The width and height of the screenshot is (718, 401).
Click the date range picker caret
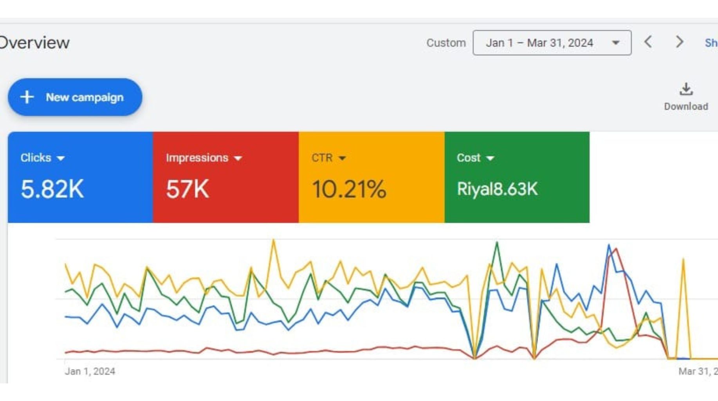point(615,43)
